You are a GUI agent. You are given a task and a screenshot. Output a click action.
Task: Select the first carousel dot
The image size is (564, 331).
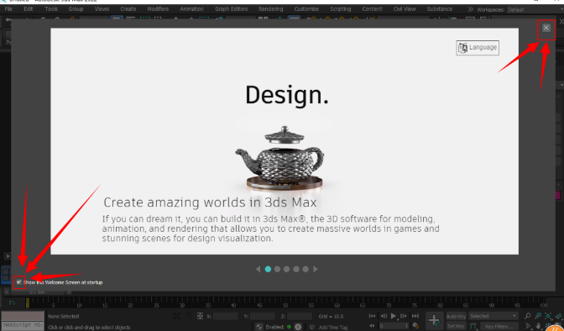(x=268, y=269)
